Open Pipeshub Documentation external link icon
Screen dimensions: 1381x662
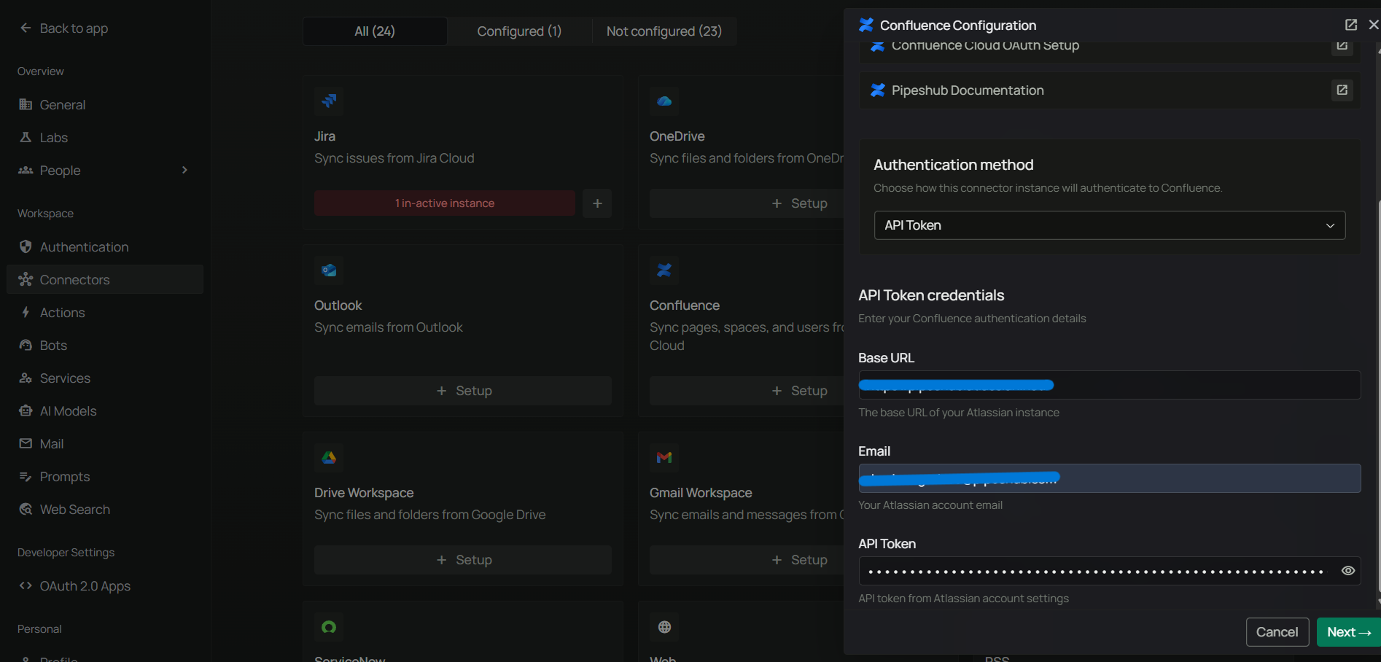tap(1342, 90)
